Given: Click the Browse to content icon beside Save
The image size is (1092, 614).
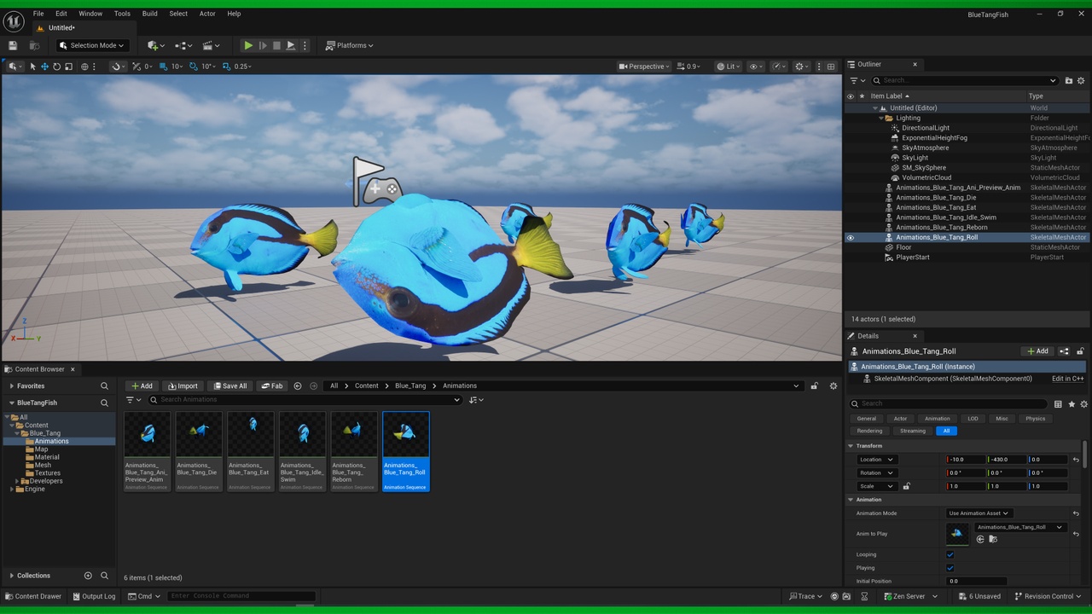Looking at the screenshot, I should click(34, 45).
